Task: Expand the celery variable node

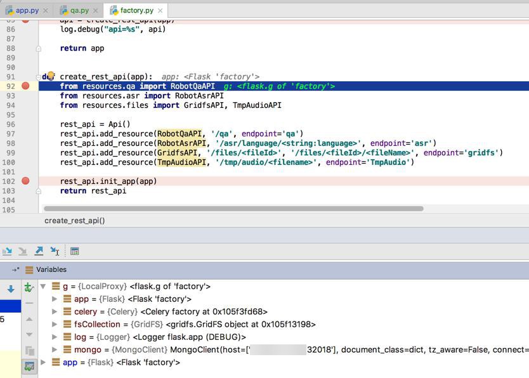Action: tap(55, 312)
